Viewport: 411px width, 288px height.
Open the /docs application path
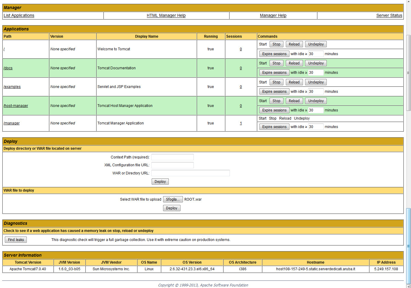click(x=8, y=68)
